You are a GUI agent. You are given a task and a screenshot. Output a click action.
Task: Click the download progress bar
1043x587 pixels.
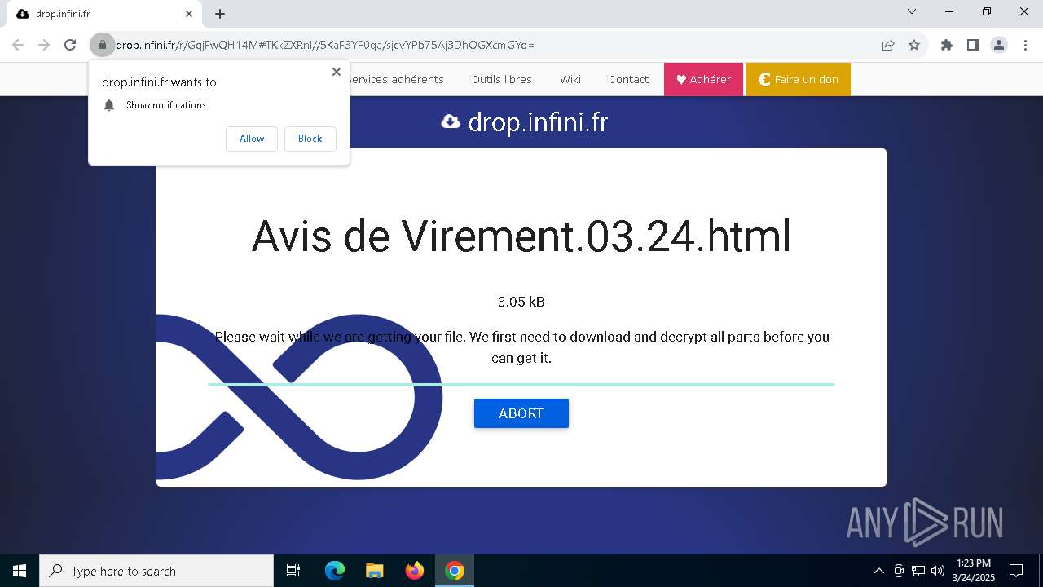click(x=521, y=384)
